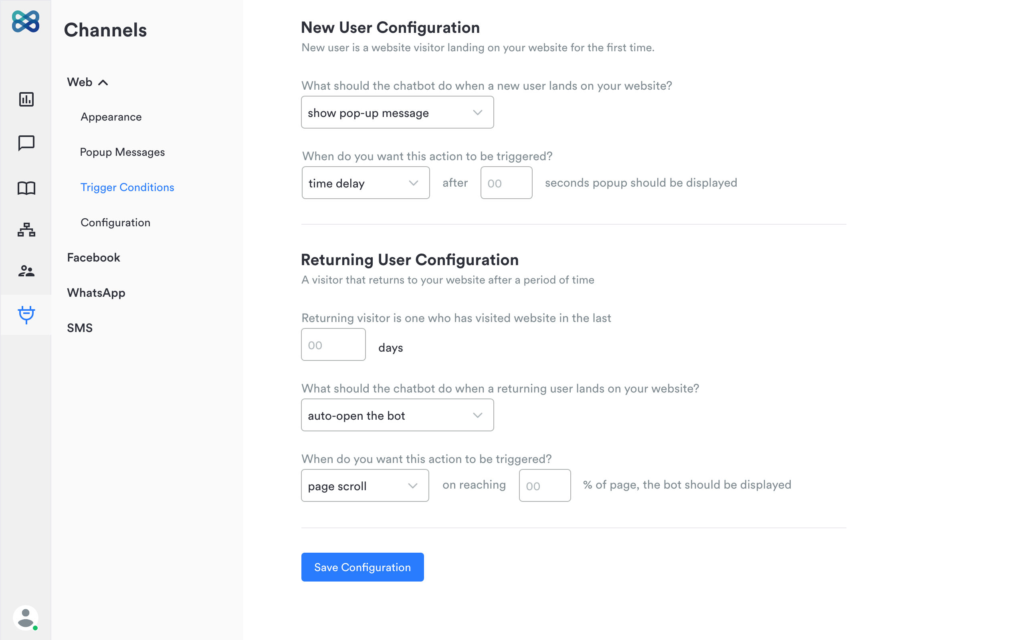Click the user profile avatar
The width and height of the screenshot is (1026, 640).
pyautogui.click(x=25, y=618)
